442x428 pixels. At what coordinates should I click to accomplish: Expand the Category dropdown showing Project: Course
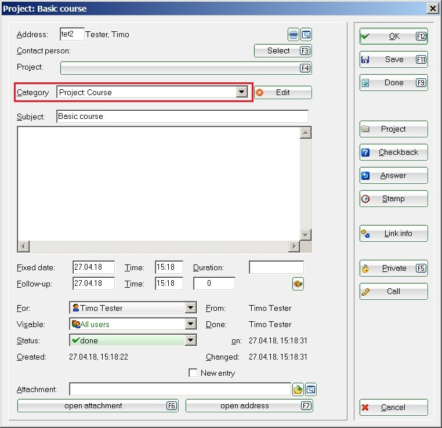coord(242,92)
